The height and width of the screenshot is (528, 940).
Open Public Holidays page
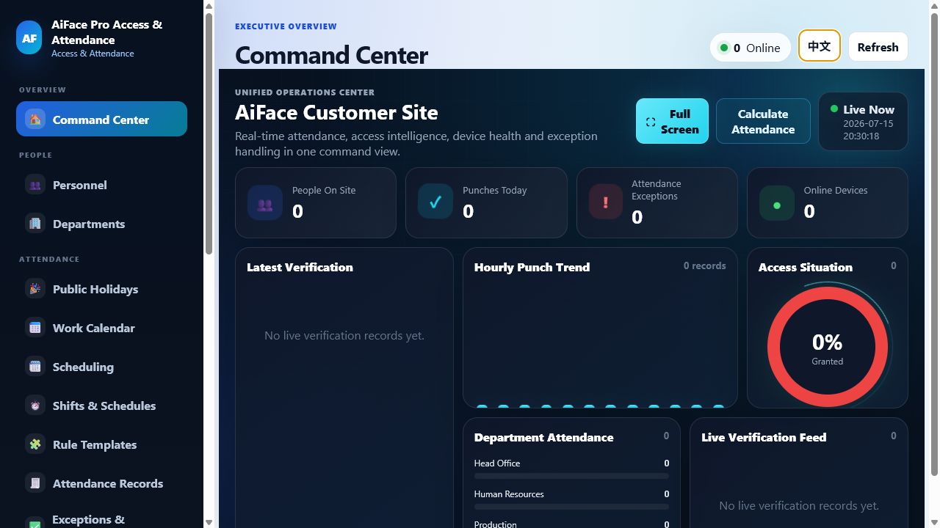(101, 289)
